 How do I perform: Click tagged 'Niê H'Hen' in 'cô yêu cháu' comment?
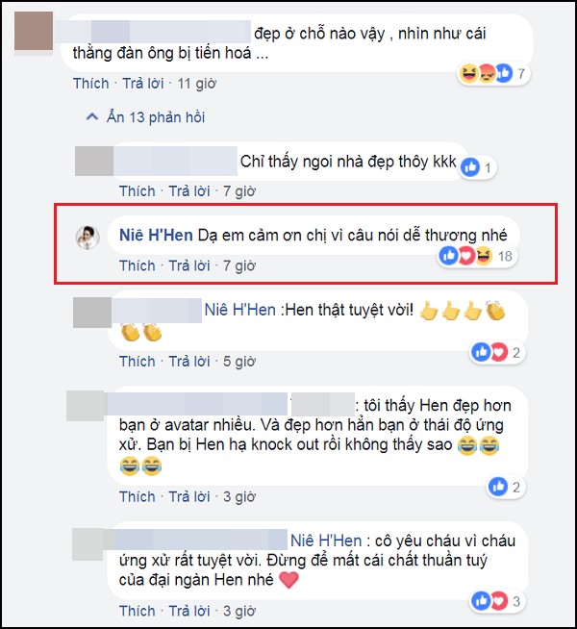(x=326, y=541)
